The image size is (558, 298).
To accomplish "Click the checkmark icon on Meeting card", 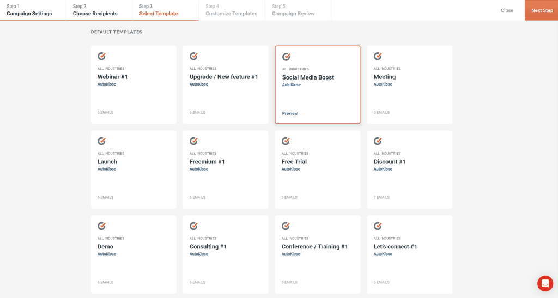I will click(x=378, y=56).
